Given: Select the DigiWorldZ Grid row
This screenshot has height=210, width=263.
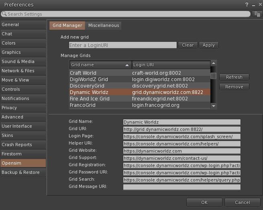Looking at the screenshot, I should point(140,80).
